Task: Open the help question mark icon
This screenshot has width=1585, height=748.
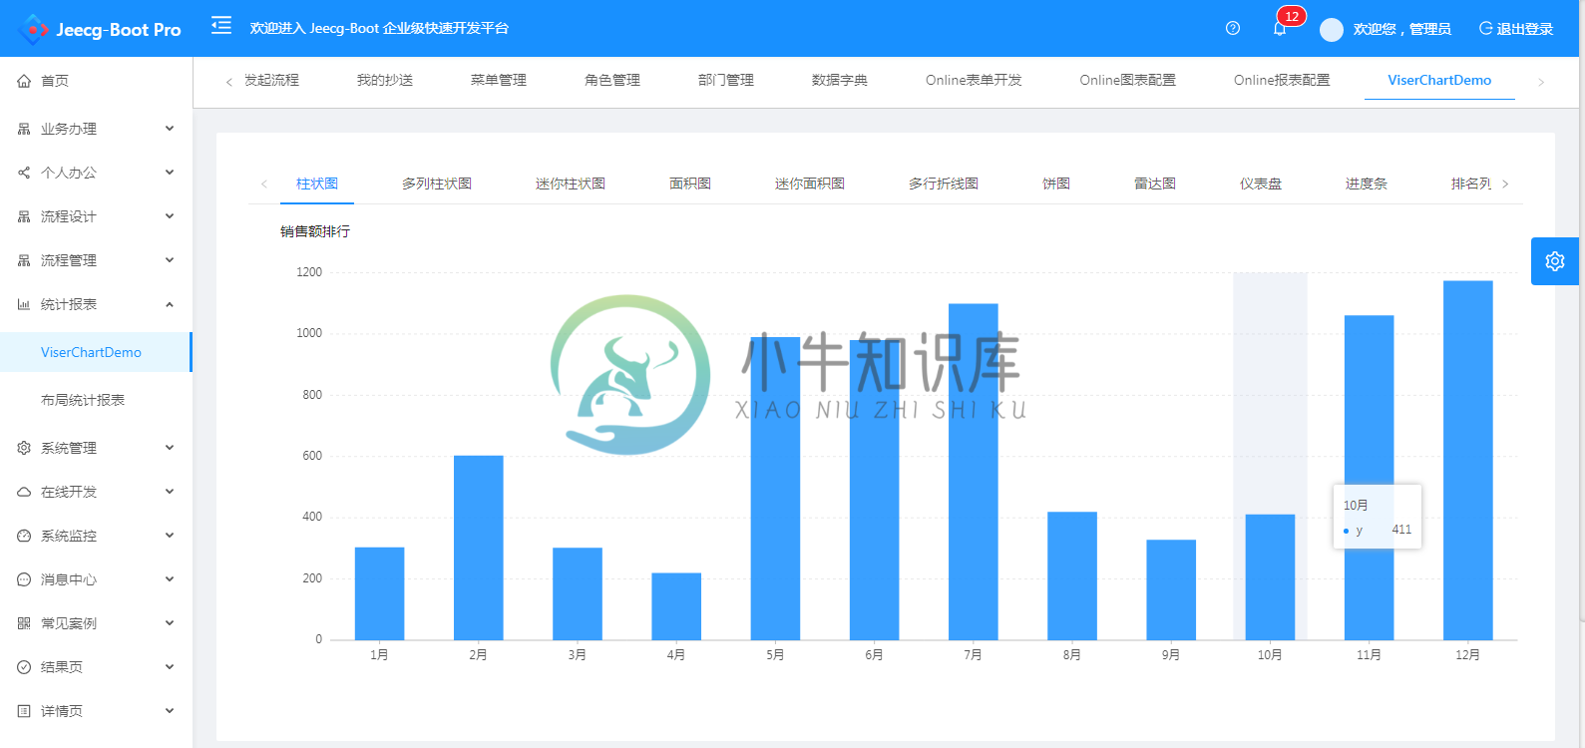Action: 1233,28
